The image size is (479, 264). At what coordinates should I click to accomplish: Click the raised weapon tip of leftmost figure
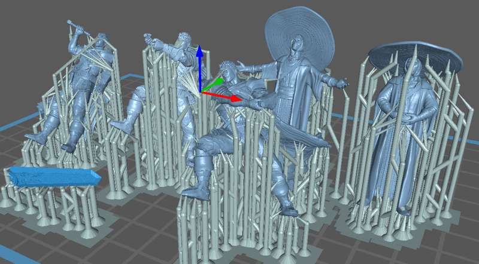coord(72,23)
